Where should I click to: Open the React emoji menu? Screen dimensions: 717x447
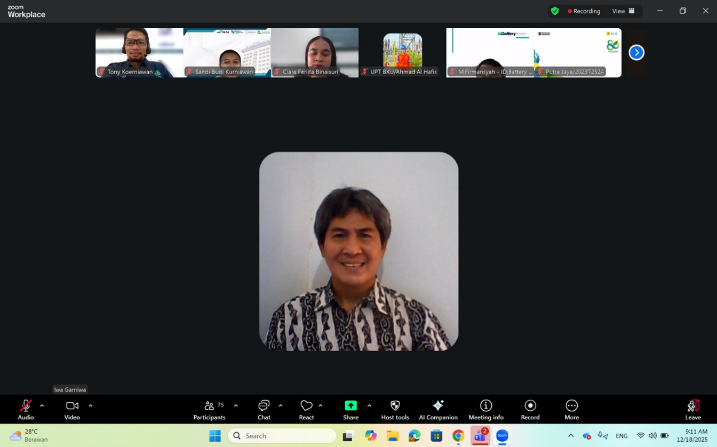[306, 409]
